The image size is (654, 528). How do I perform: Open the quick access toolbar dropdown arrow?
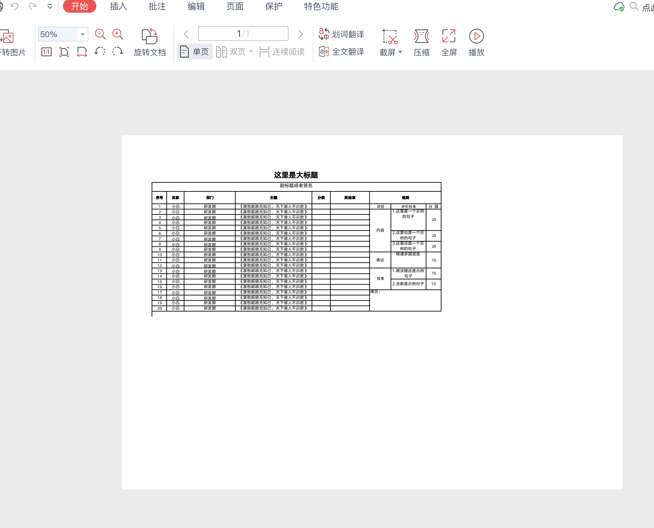tap(50, 6)
